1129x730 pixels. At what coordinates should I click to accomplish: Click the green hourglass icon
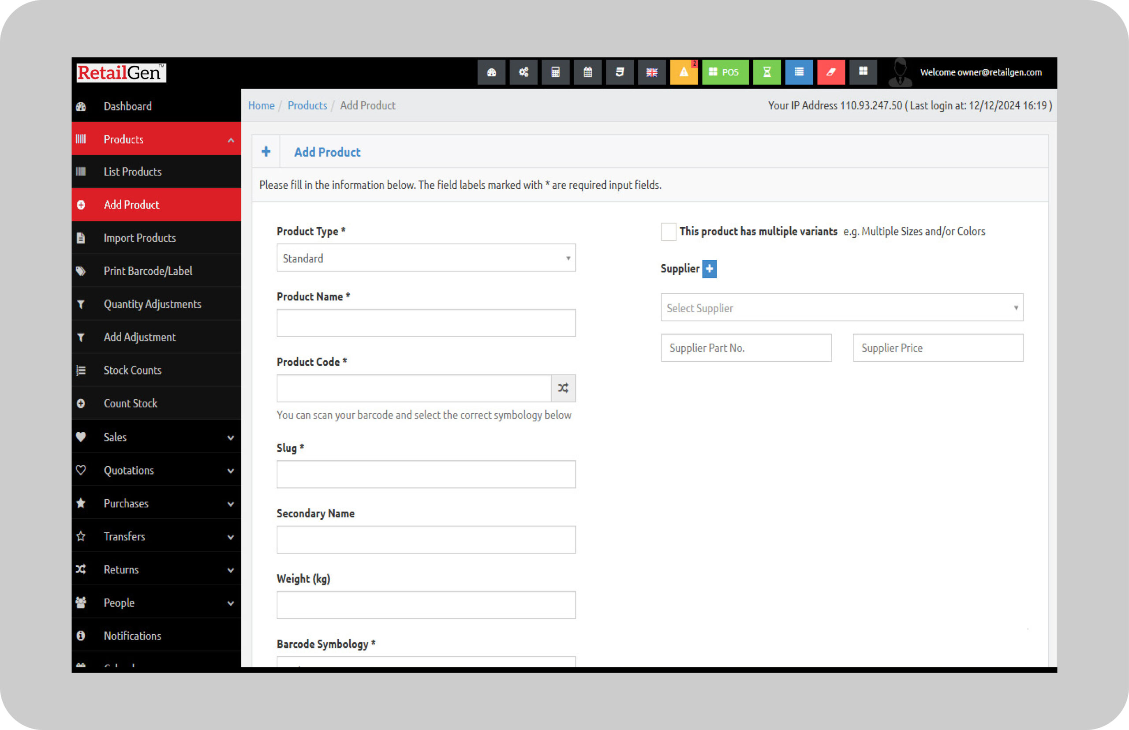[766, 72]
